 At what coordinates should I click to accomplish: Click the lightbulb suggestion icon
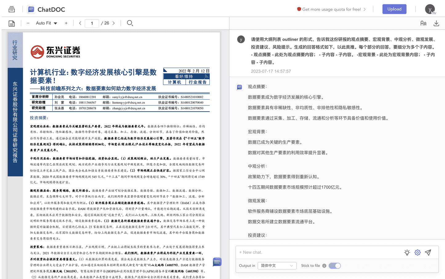click(x=407, y=252)
